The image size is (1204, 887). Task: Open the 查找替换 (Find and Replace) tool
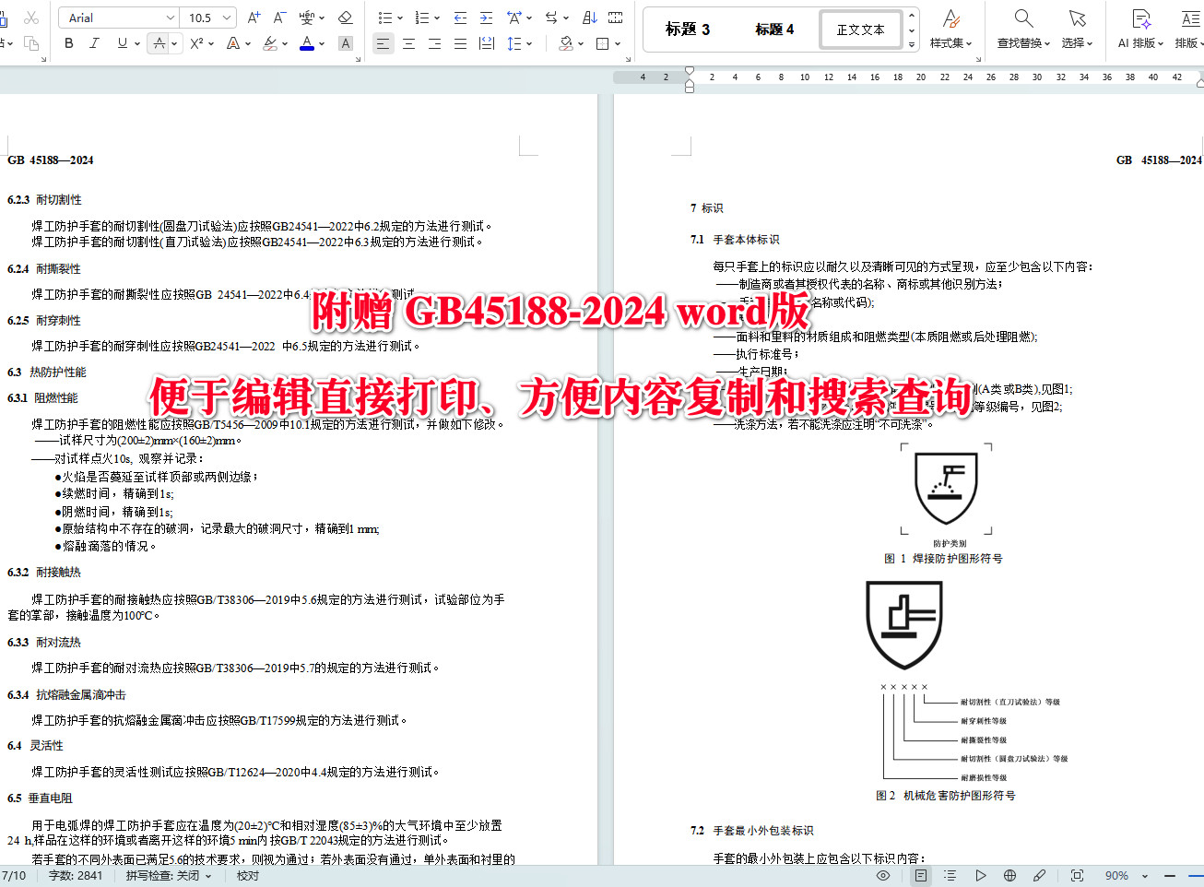click(1023, 29)
